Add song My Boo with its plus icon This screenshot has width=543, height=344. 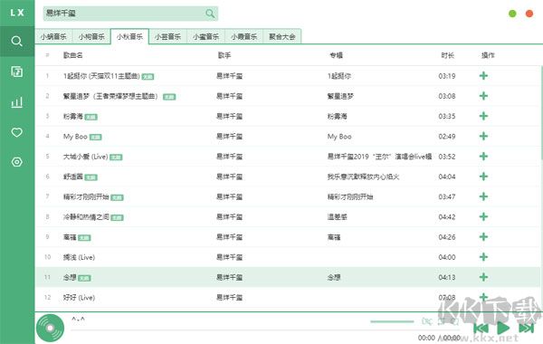tap(483, 136)
